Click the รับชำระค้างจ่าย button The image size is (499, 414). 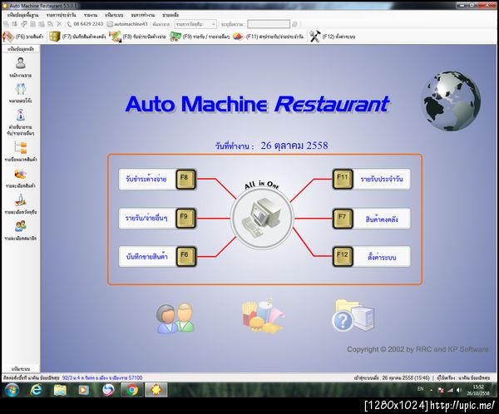click(x=147, y=180)
